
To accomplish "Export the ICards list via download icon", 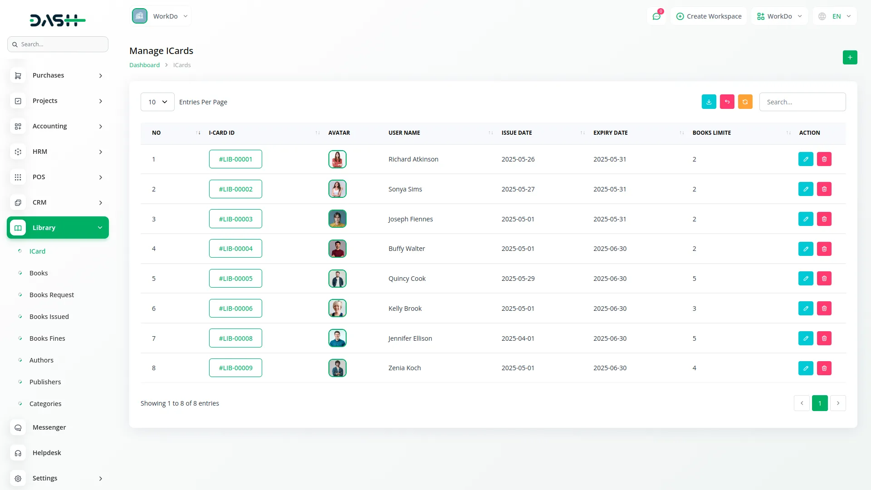I will coord(709,102).
